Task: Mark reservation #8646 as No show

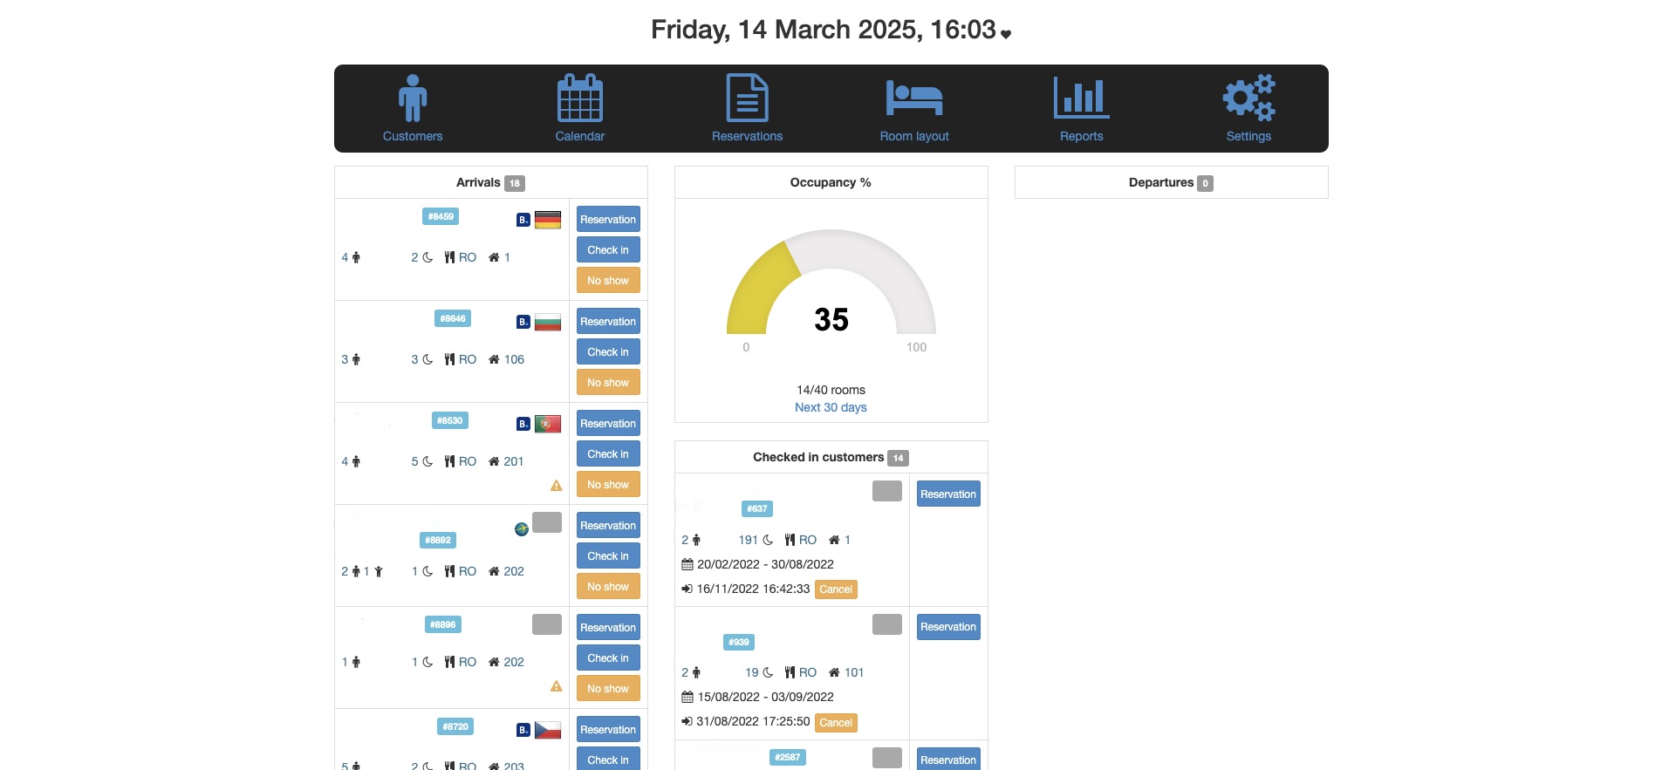Action: click(608, 383)
